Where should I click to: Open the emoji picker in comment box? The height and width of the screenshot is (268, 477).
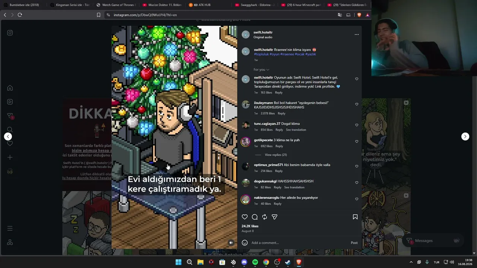click(245, 243)
